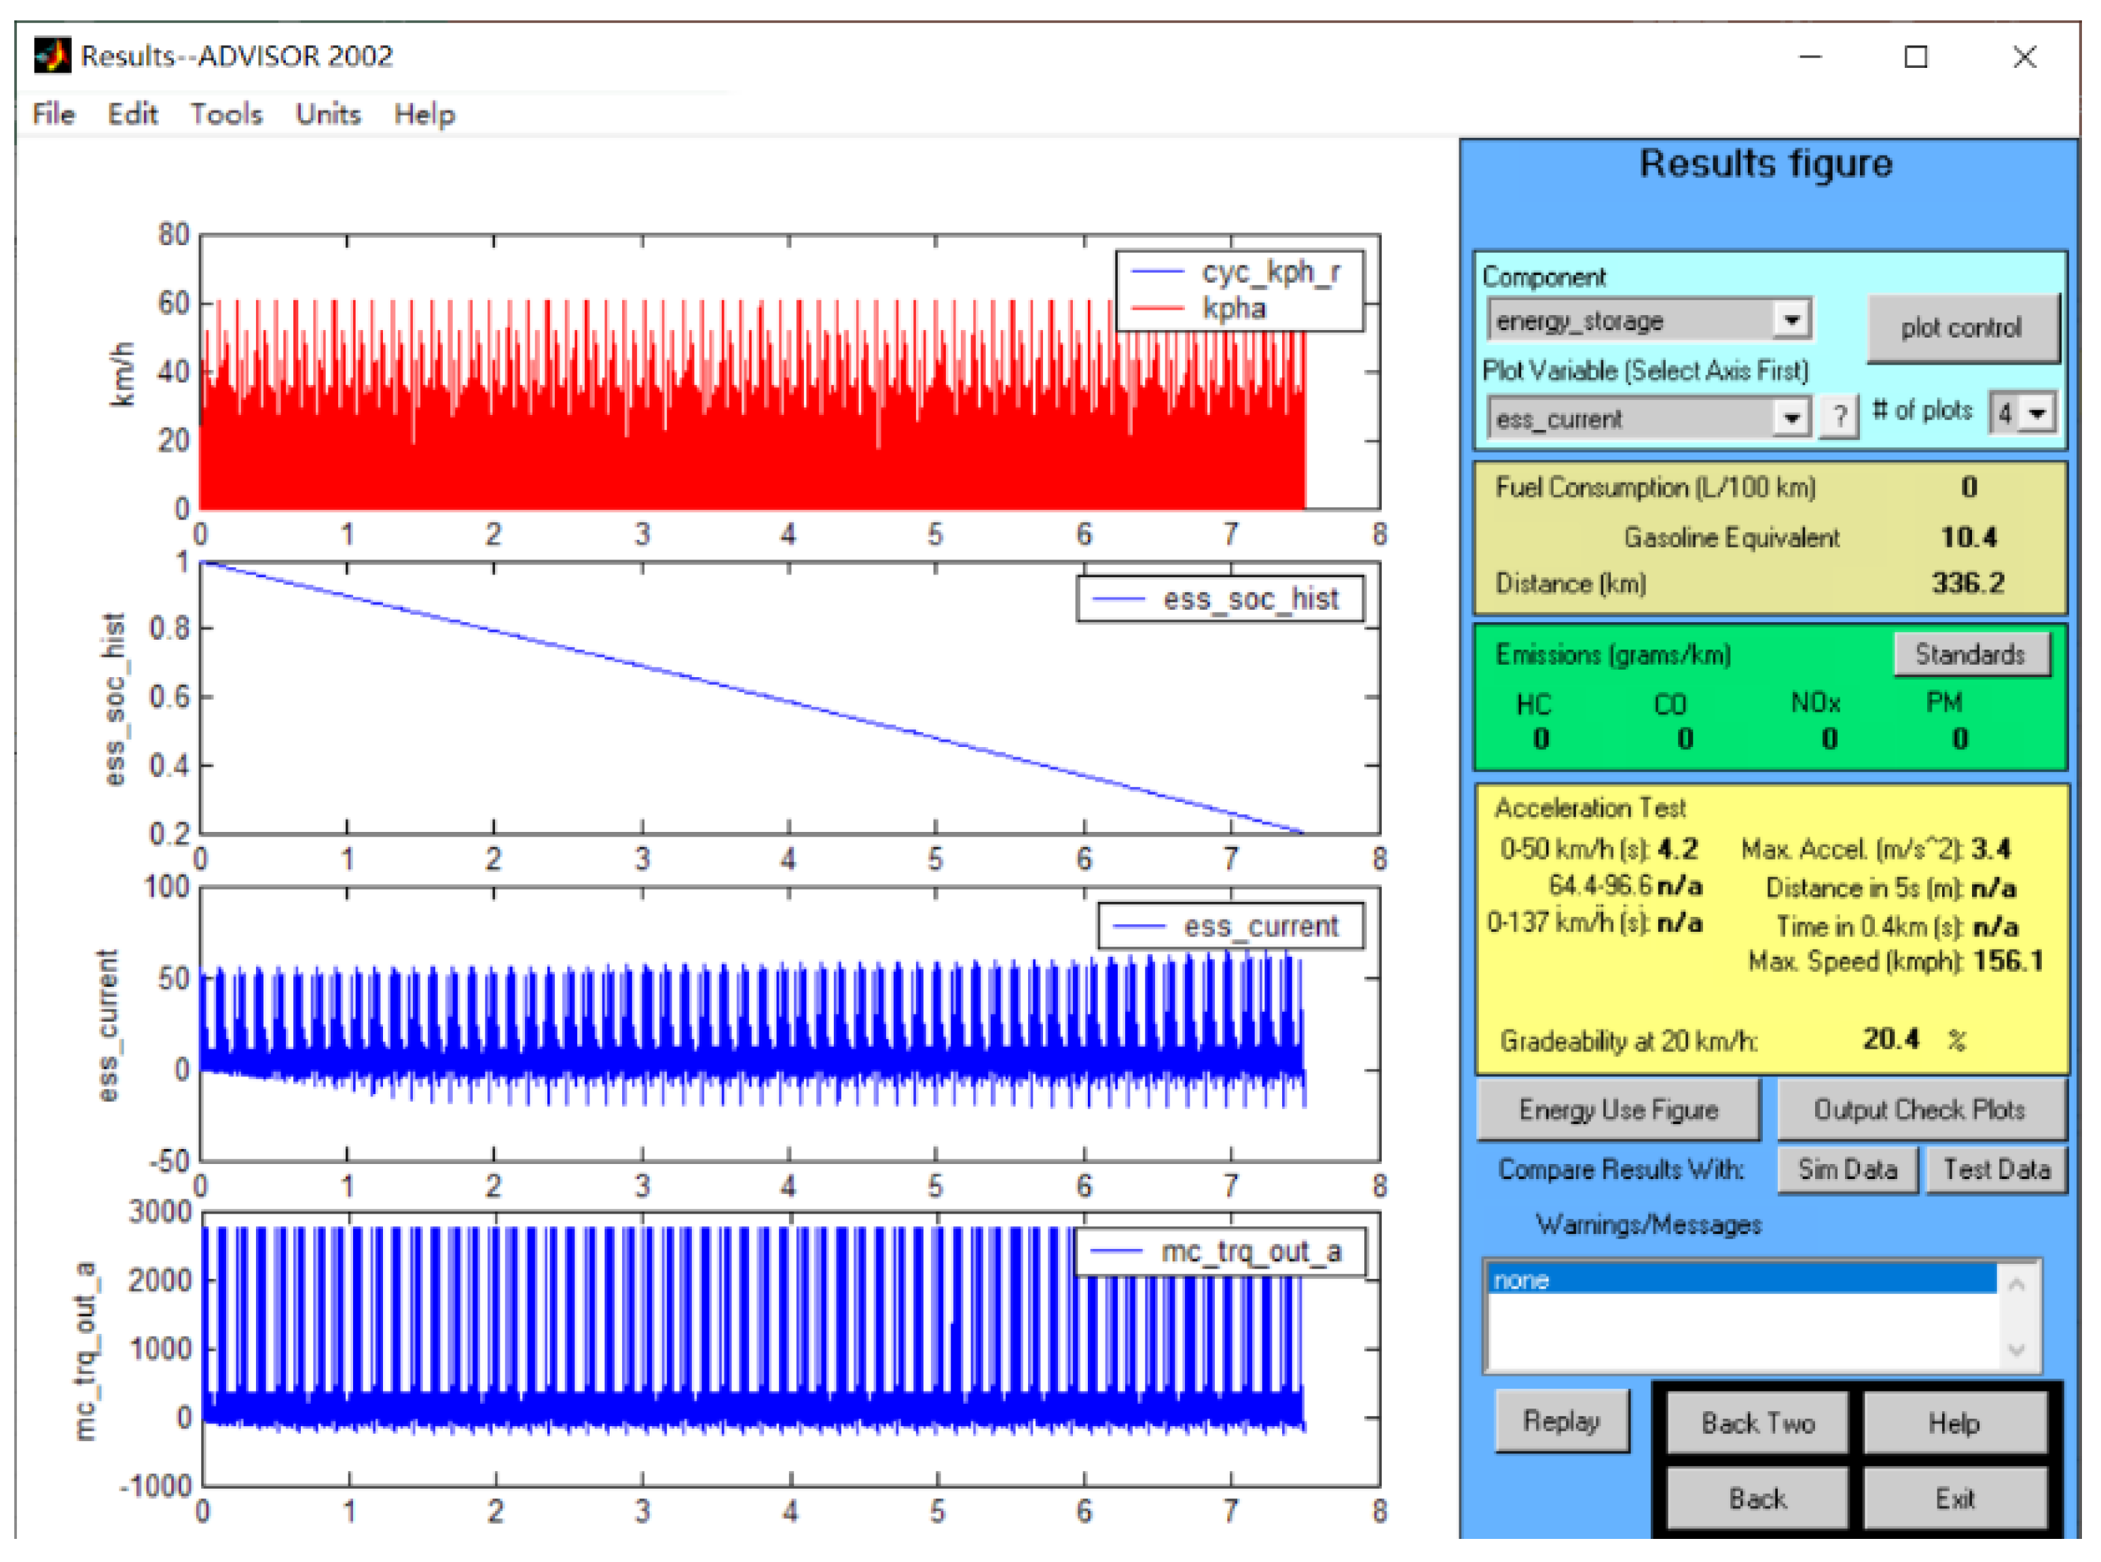Compare results with Test Data
2101x1562 pixels.
1996,1171
